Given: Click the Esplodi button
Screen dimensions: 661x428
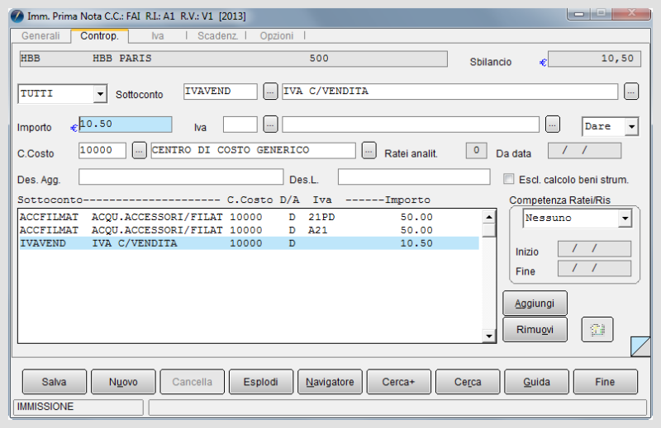Looking at the screenshot, I should click(x=260, y=382).
